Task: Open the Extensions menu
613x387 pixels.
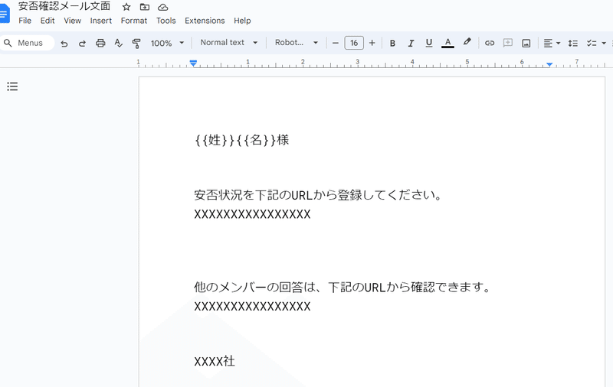Action: click(x=205, y=21)
